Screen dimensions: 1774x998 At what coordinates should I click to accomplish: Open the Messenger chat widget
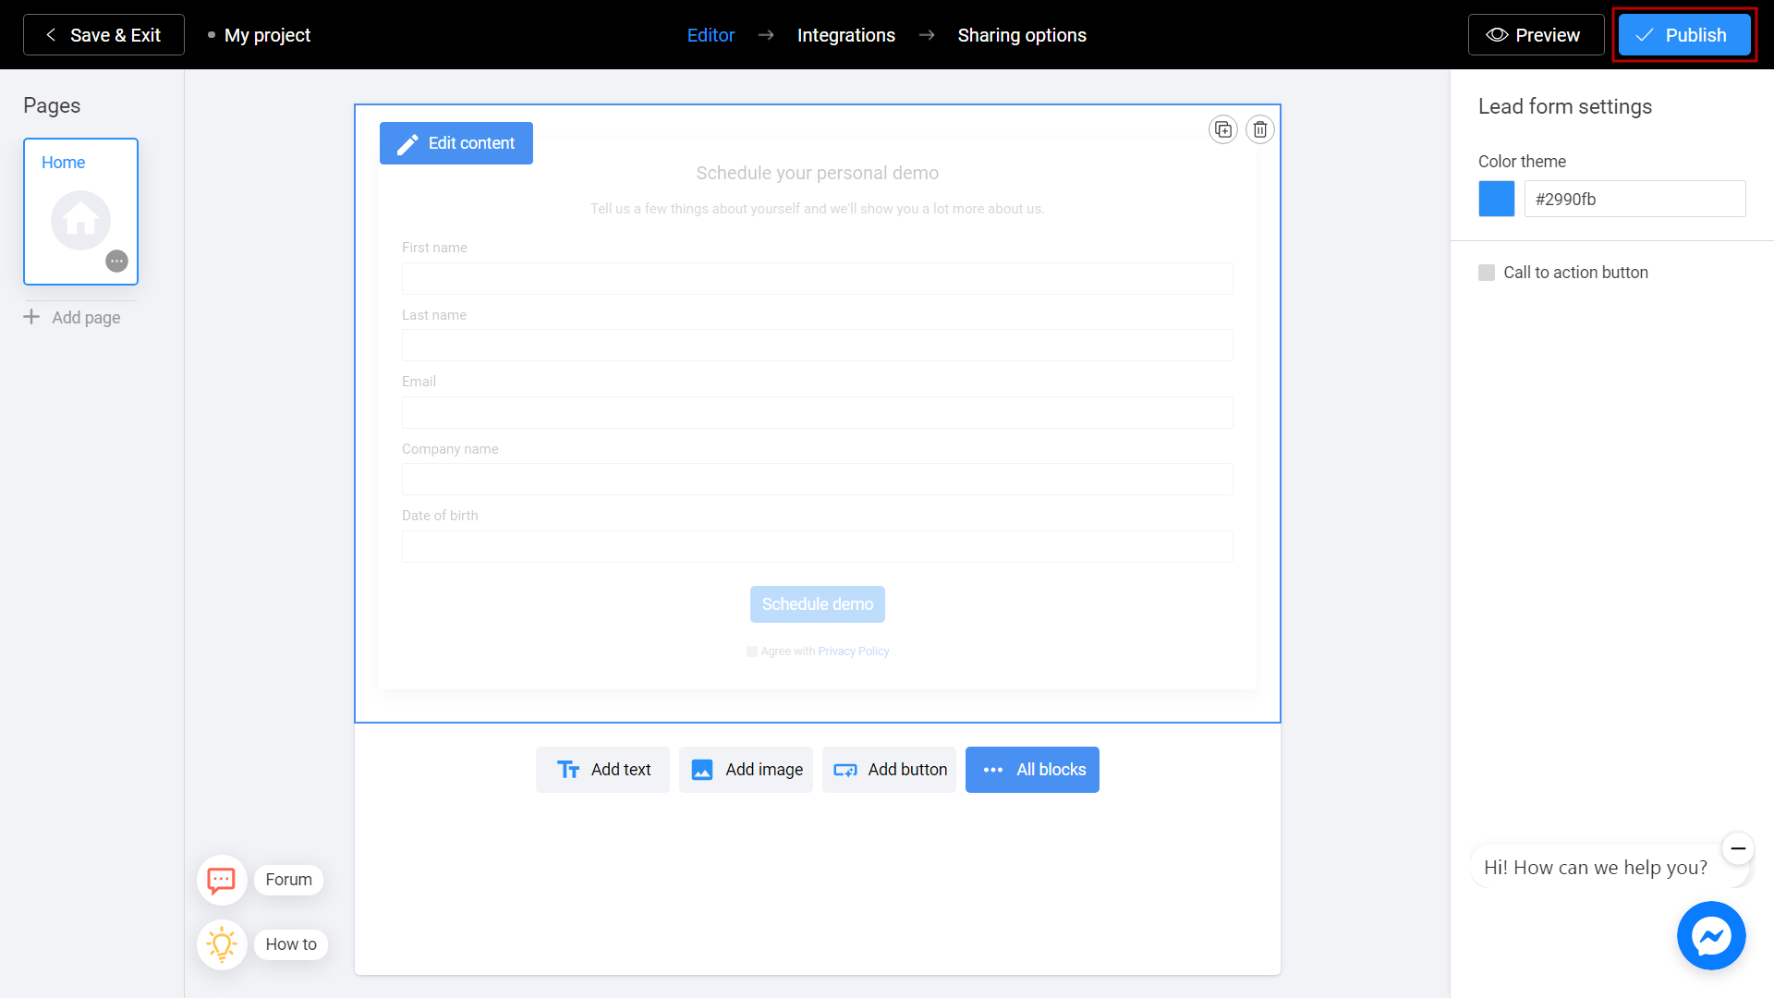(x=1711, y=935)
